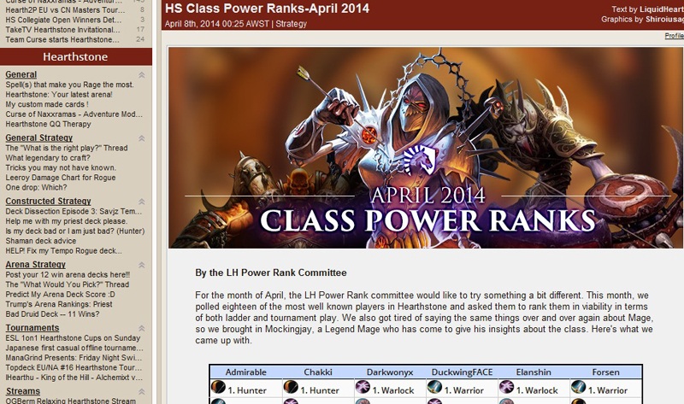Open 'Predict My Arena Deck Score :D' thread

tap(60, 294)
